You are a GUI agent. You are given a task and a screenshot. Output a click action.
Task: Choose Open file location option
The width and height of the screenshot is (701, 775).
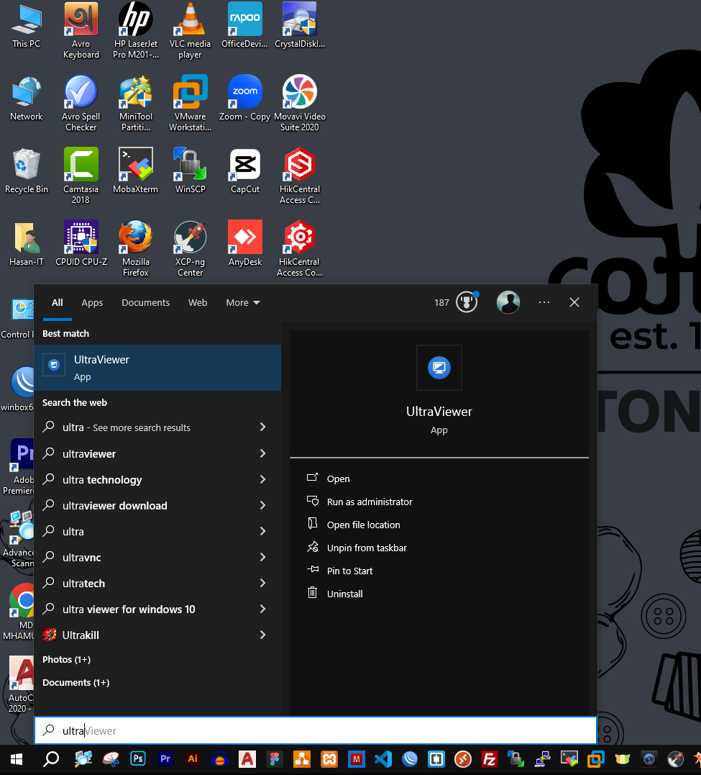coord(363,525)
